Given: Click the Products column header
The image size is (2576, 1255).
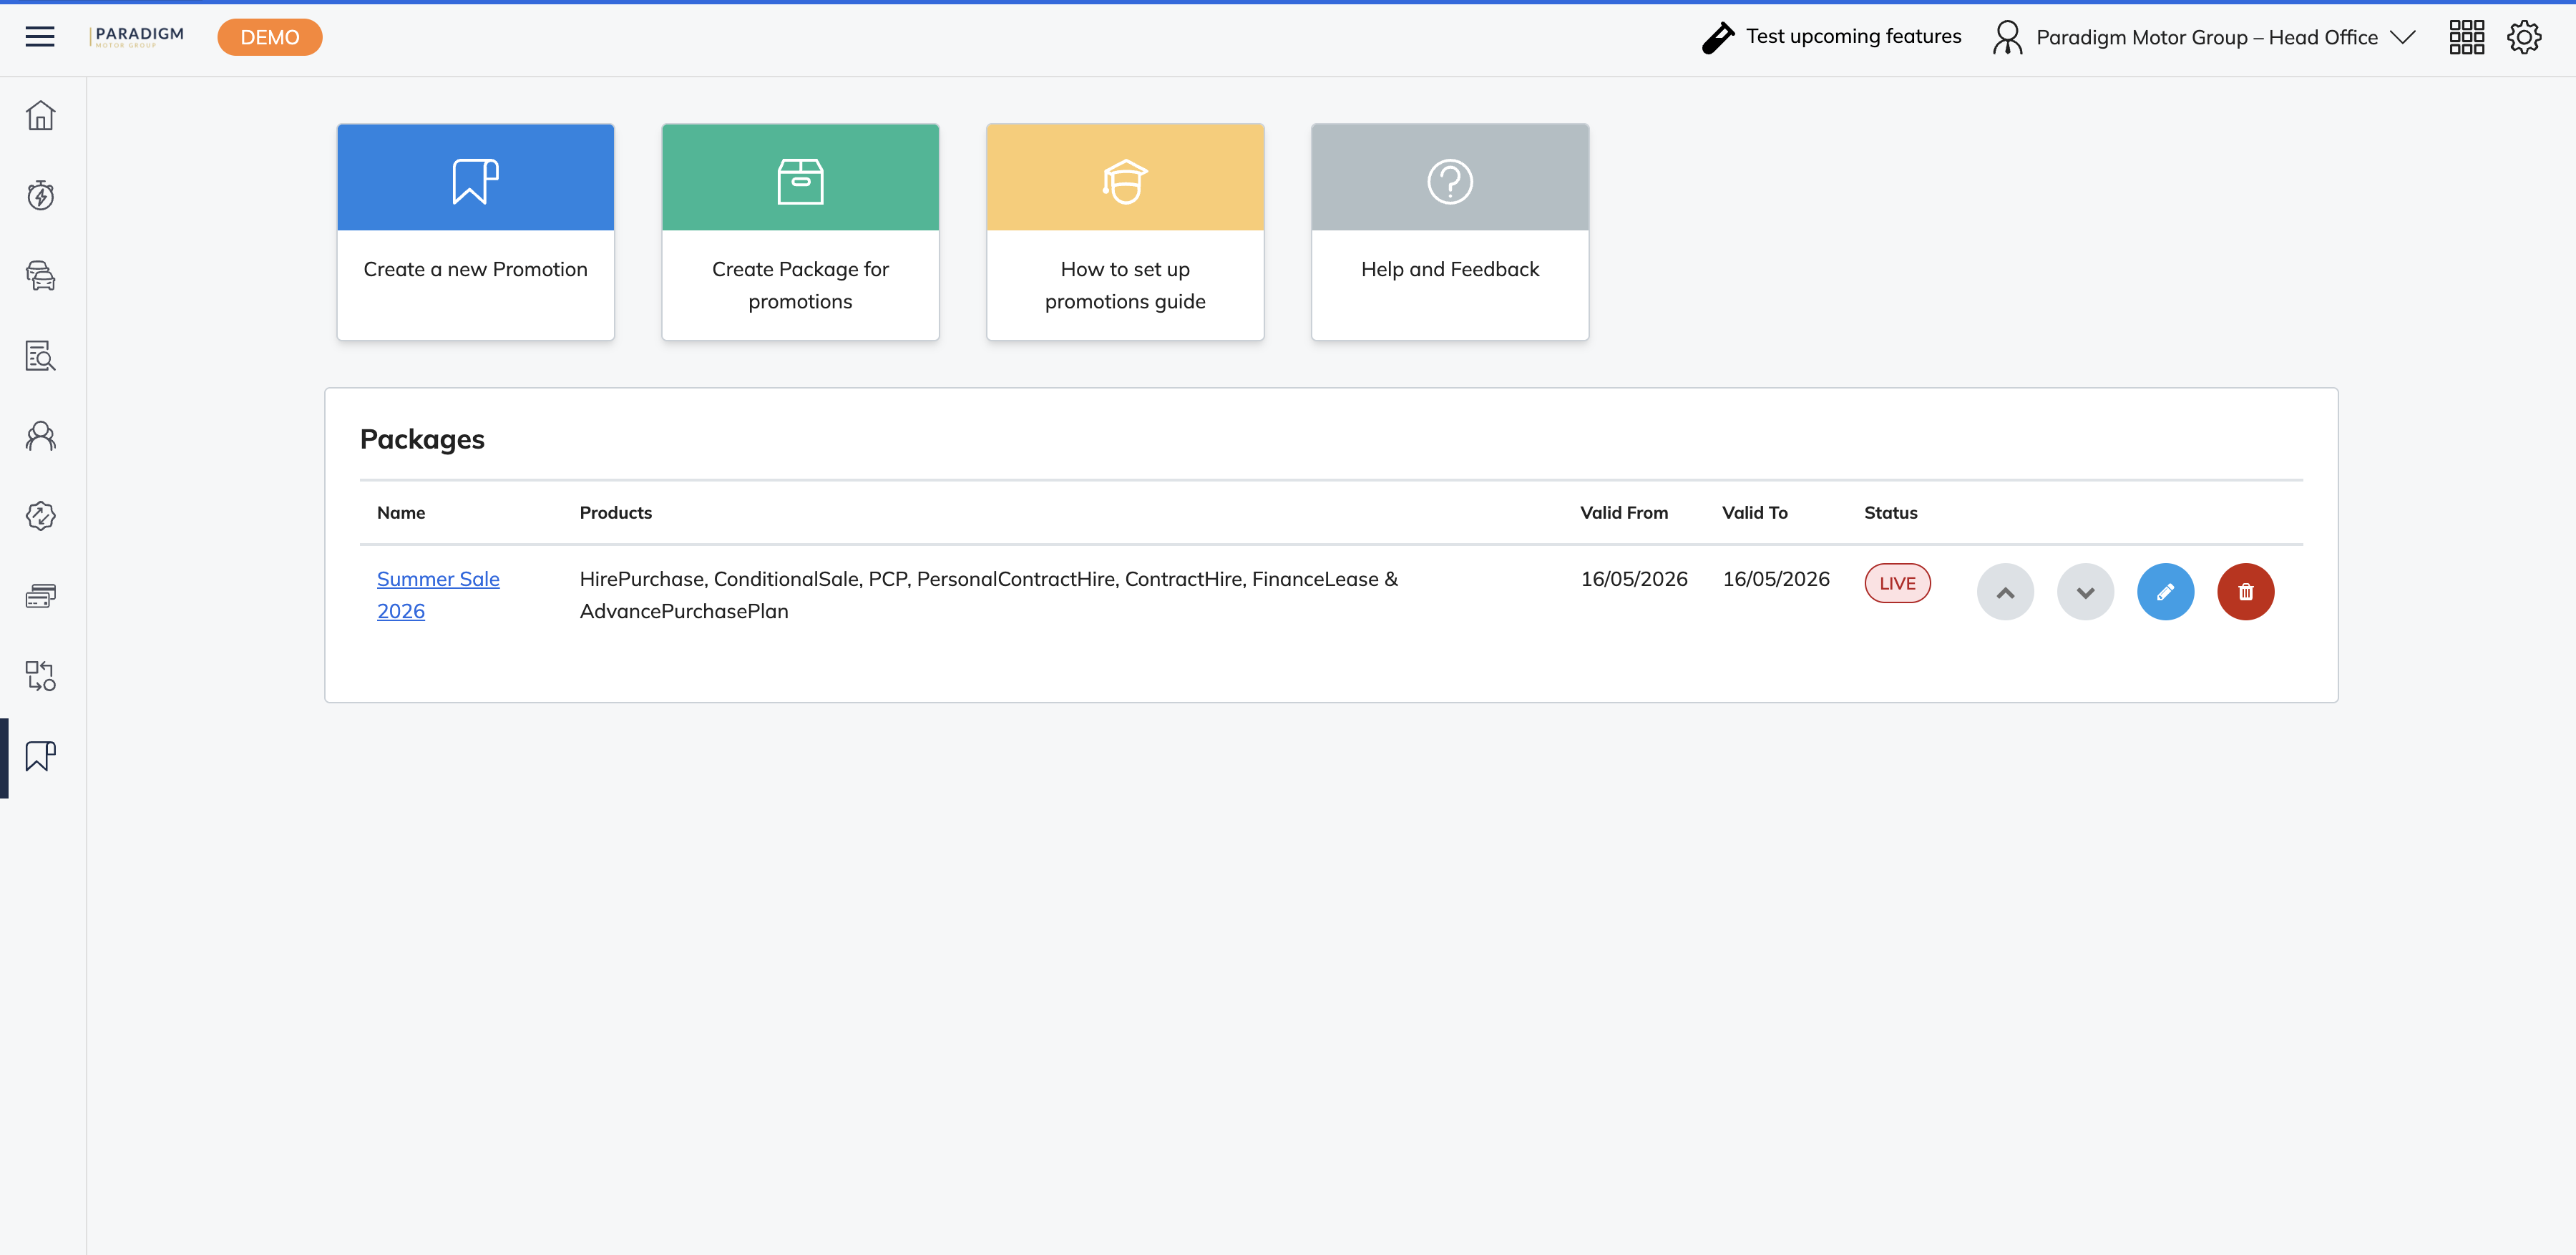Looking at the screenshot, I should [616, 513].
